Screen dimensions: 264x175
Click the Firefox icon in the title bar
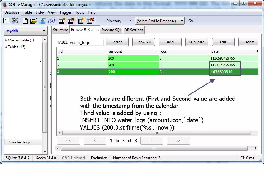point(5,5)
